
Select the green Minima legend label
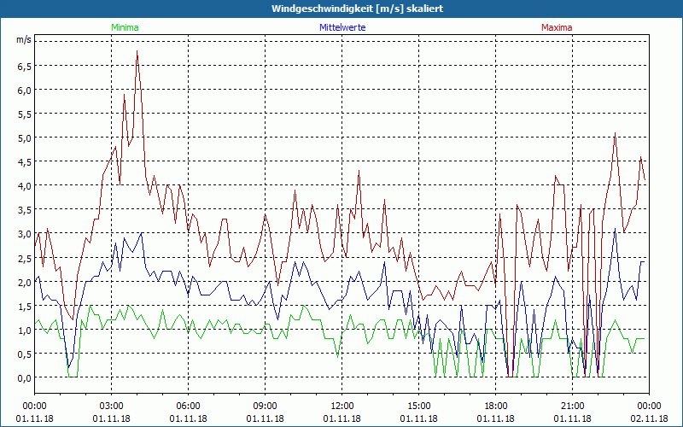125,27
